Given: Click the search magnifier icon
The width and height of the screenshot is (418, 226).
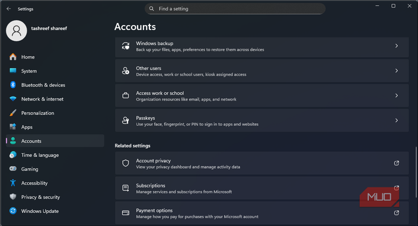Looking at the screenshot, I should pos(151,9).
